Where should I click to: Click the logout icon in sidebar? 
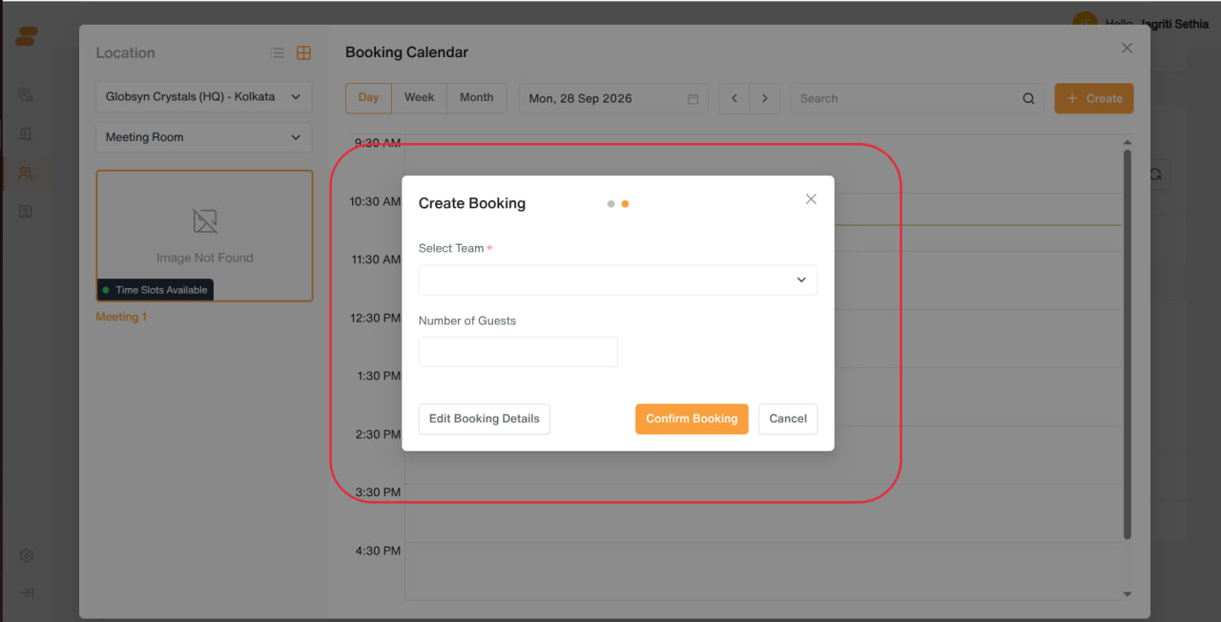point(27,592)
